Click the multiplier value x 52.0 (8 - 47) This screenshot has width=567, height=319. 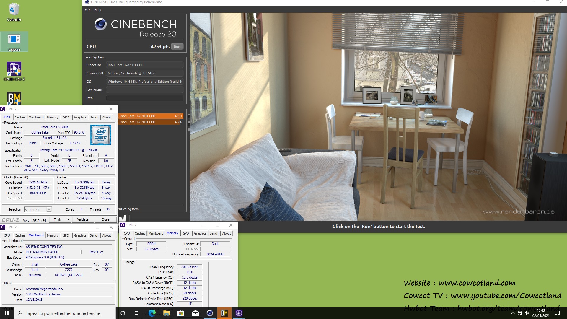(38, 188)
